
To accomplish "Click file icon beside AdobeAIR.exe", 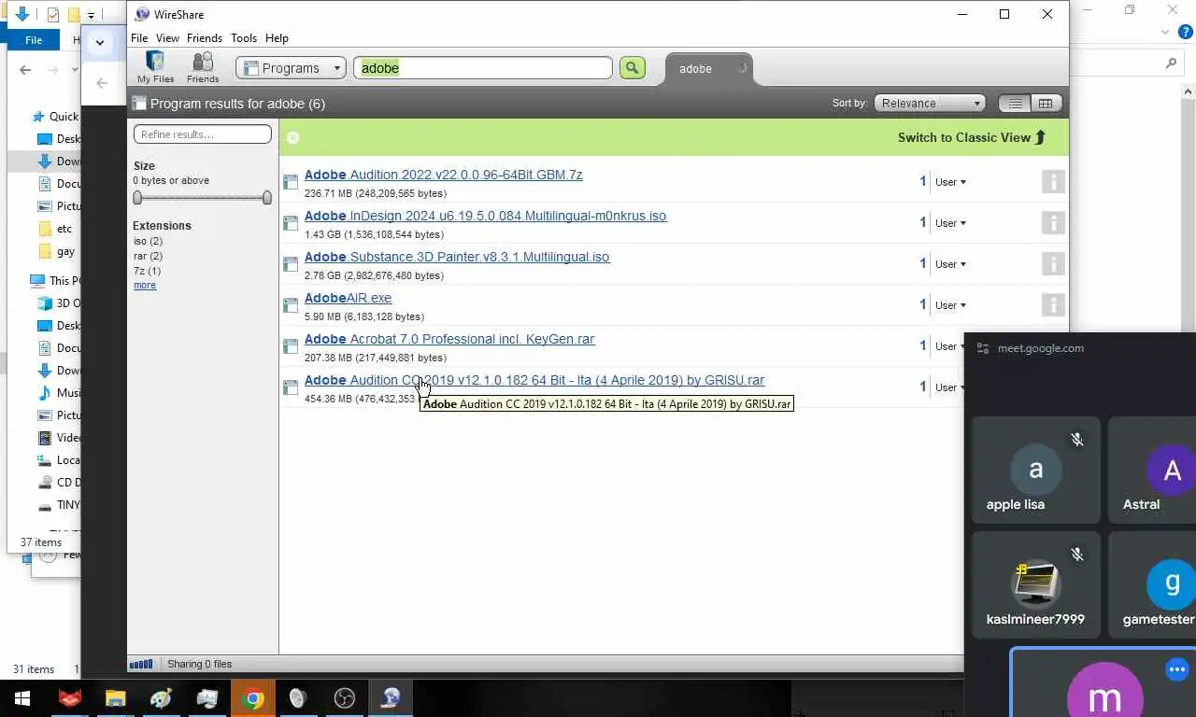I will coord(291,306).
